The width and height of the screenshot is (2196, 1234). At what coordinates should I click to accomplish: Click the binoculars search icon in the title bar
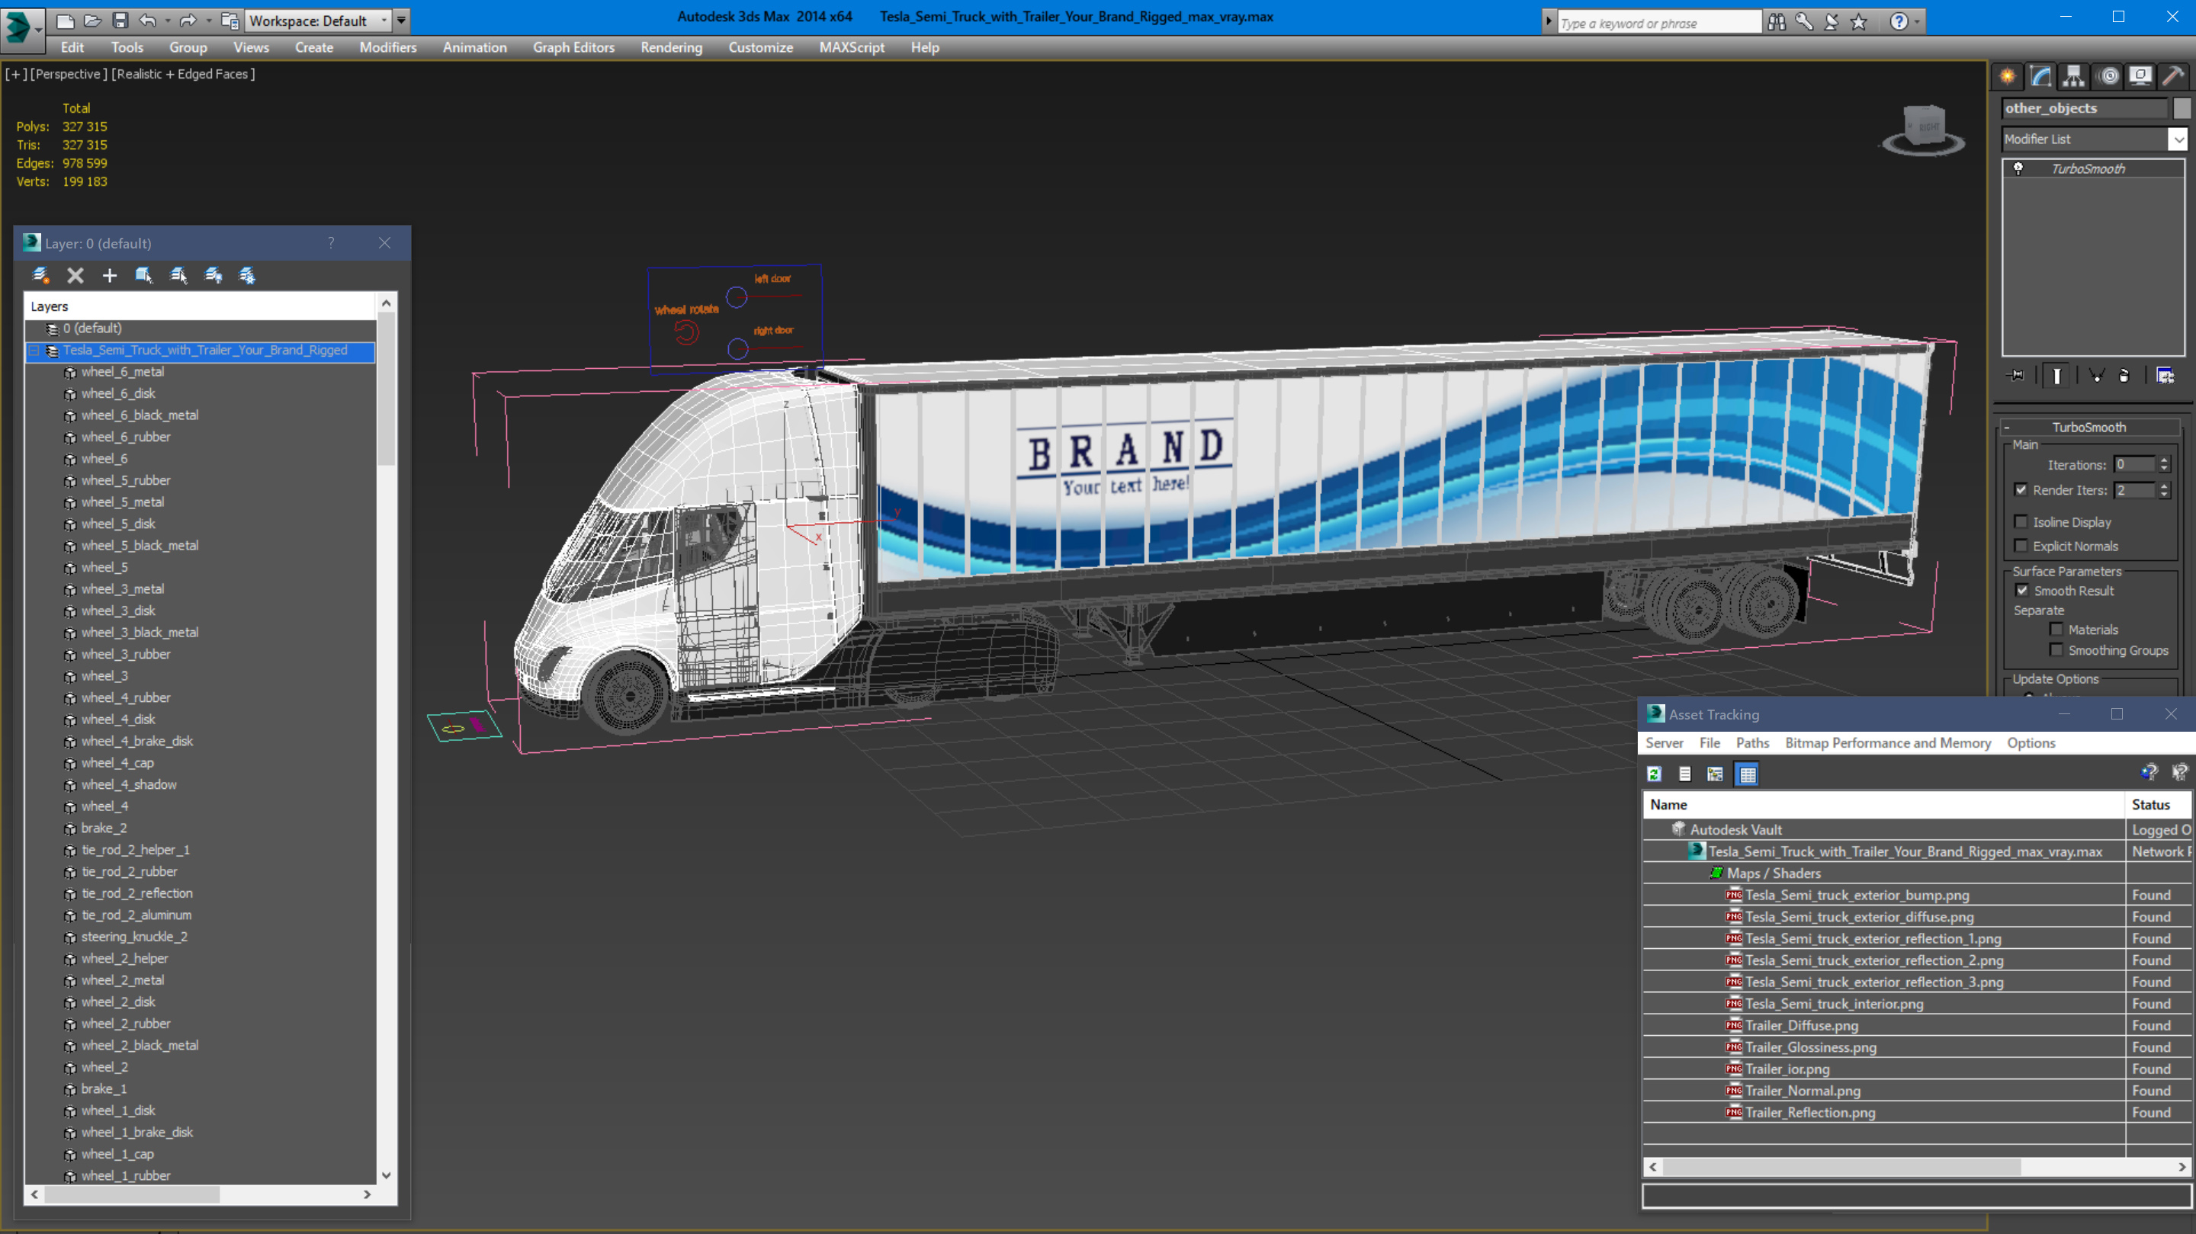pyautogui.click(x=1777, y=21)
